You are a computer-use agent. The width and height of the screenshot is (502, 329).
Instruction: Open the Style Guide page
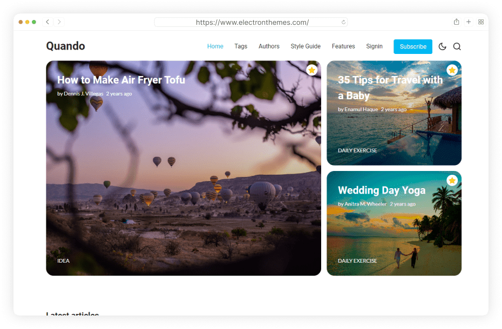coord(306,47)
